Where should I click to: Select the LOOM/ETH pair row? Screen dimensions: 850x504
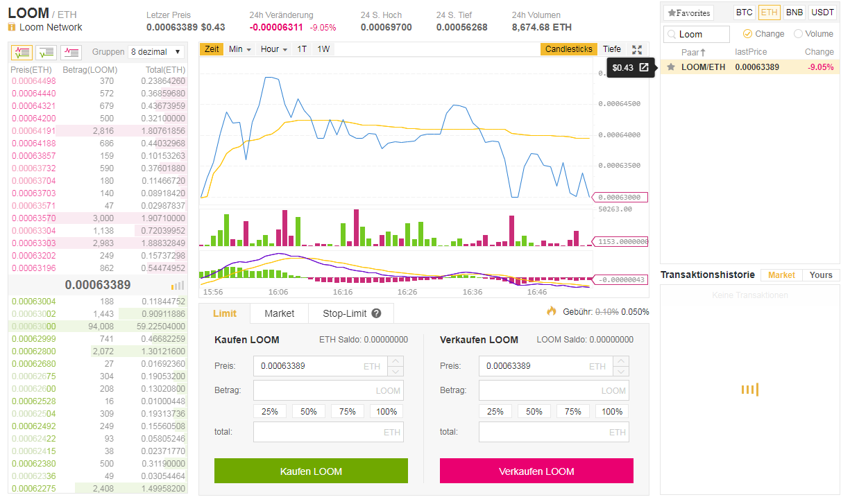750,67
